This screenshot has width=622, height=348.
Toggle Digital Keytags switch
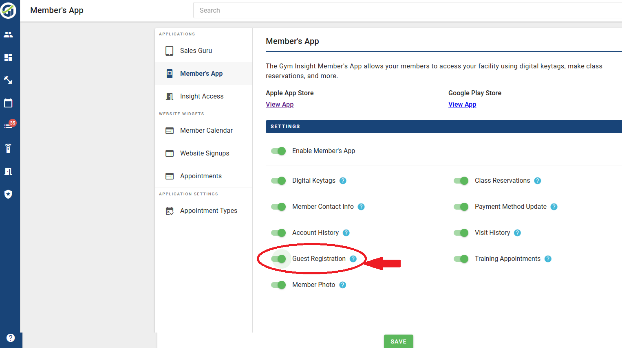coord(278,181)
